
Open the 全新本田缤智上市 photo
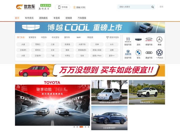point(147,92)
